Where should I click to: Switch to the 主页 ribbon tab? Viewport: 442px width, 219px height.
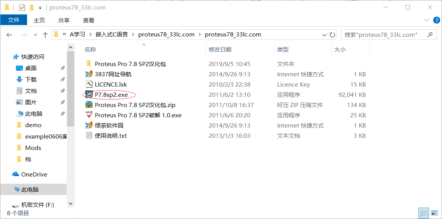(x=39, y=20)
